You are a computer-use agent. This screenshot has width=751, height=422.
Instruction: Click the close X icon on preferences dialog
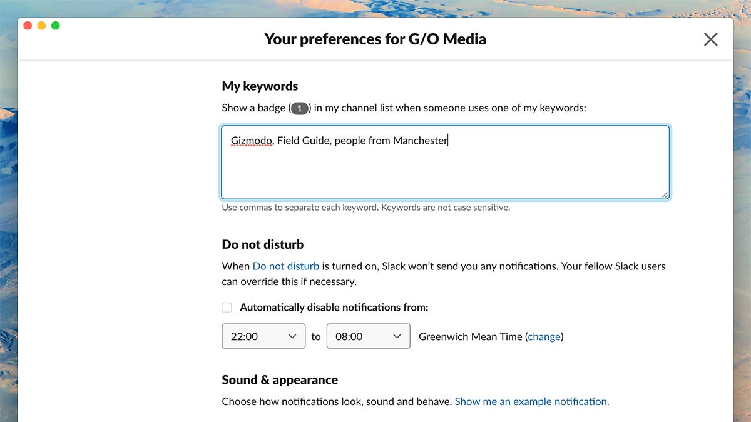click(710, 39)
